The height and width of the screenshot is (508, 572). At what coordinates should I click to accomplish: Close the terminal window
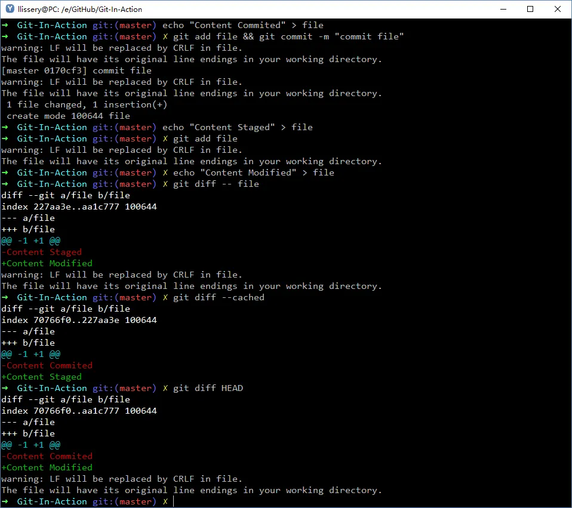[558, 9]
